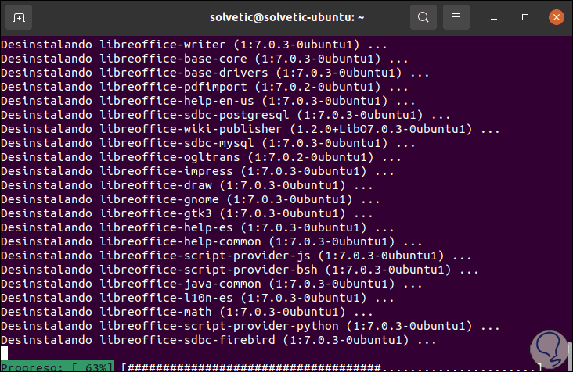This screenshot has height=372, width=573.
Task: Click the line libreoffice-sdbc-postgresql
Action: tap(225, 115)
